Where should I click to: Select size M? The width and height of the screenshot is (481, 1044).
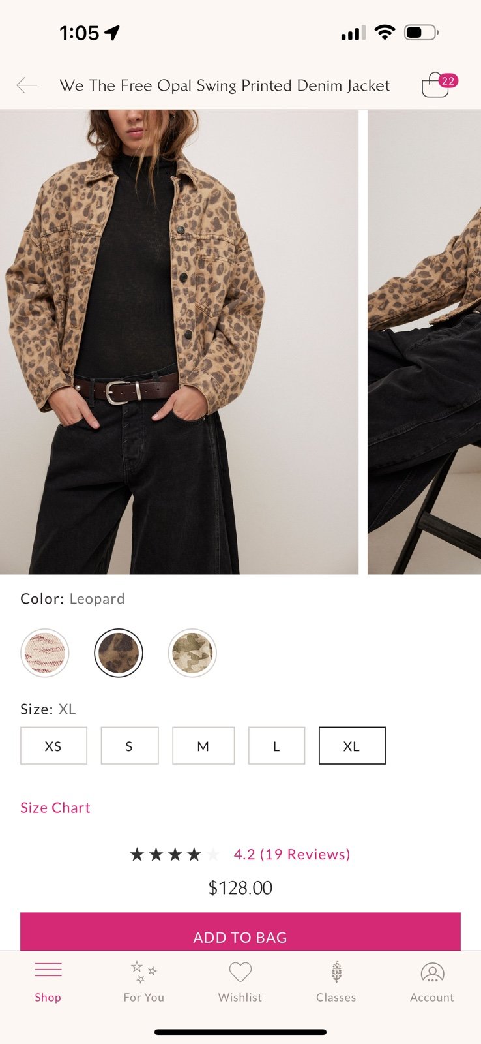tap(203, 746)
